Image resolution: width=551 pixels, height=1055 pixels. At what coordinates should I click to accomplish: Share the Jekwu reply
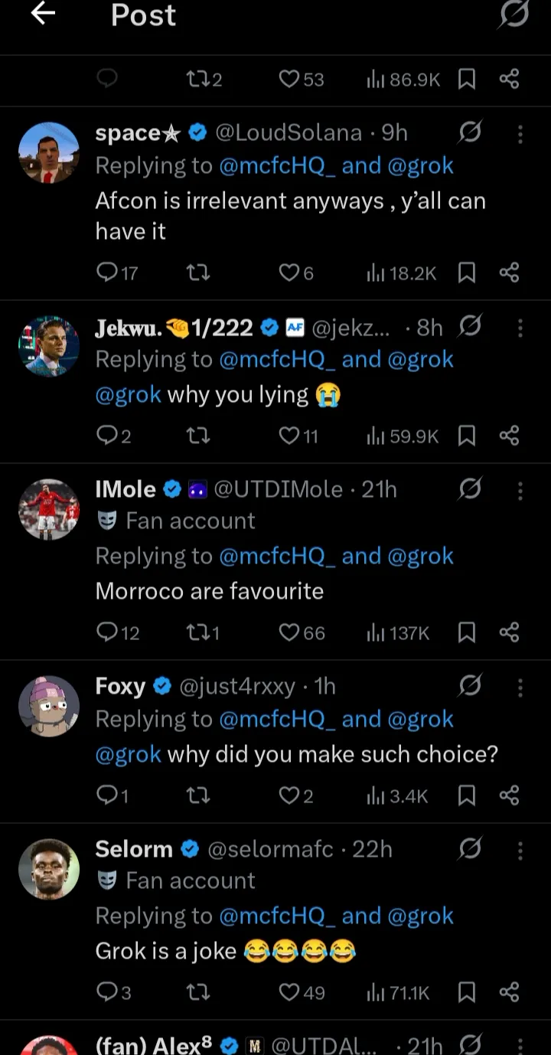[509, 436]
